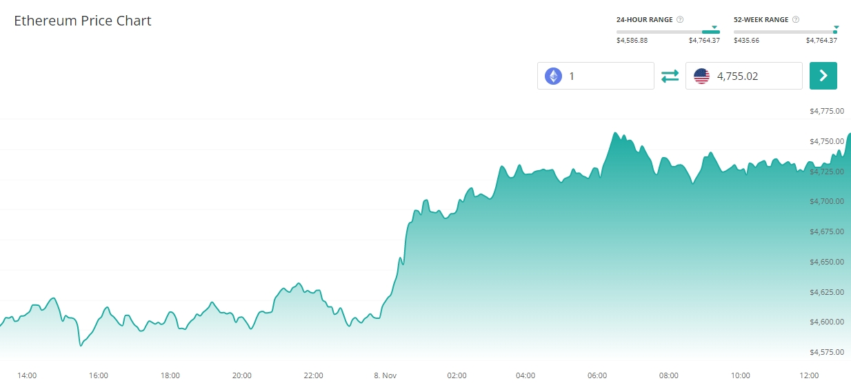
Task: Click the 24-hour range progress bar
Action: point(668,32)
